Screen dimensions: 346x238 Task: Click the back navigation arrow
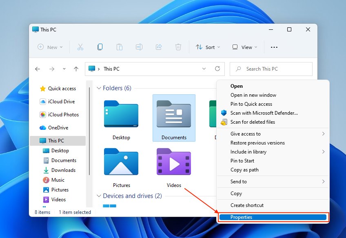click(38, 69)
